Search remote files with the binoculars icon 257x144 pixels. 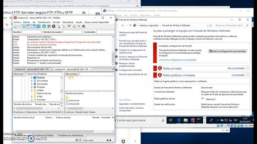pyautogui.click(x=84, y=26)
